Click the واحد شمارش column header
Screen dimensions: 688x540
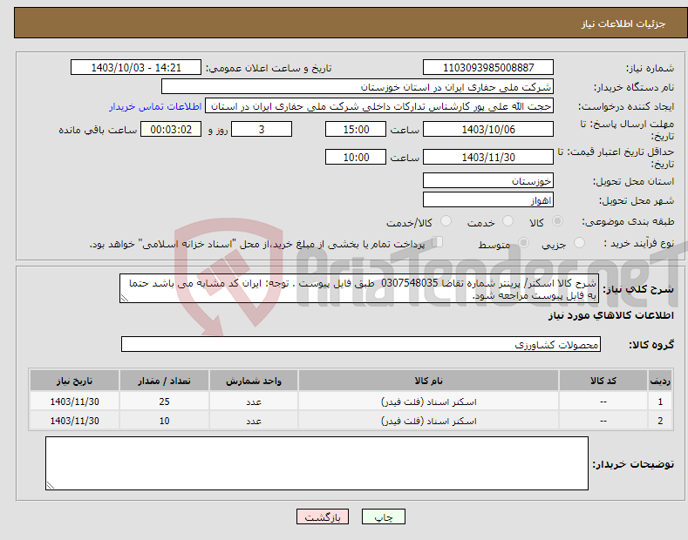[254, 381]
